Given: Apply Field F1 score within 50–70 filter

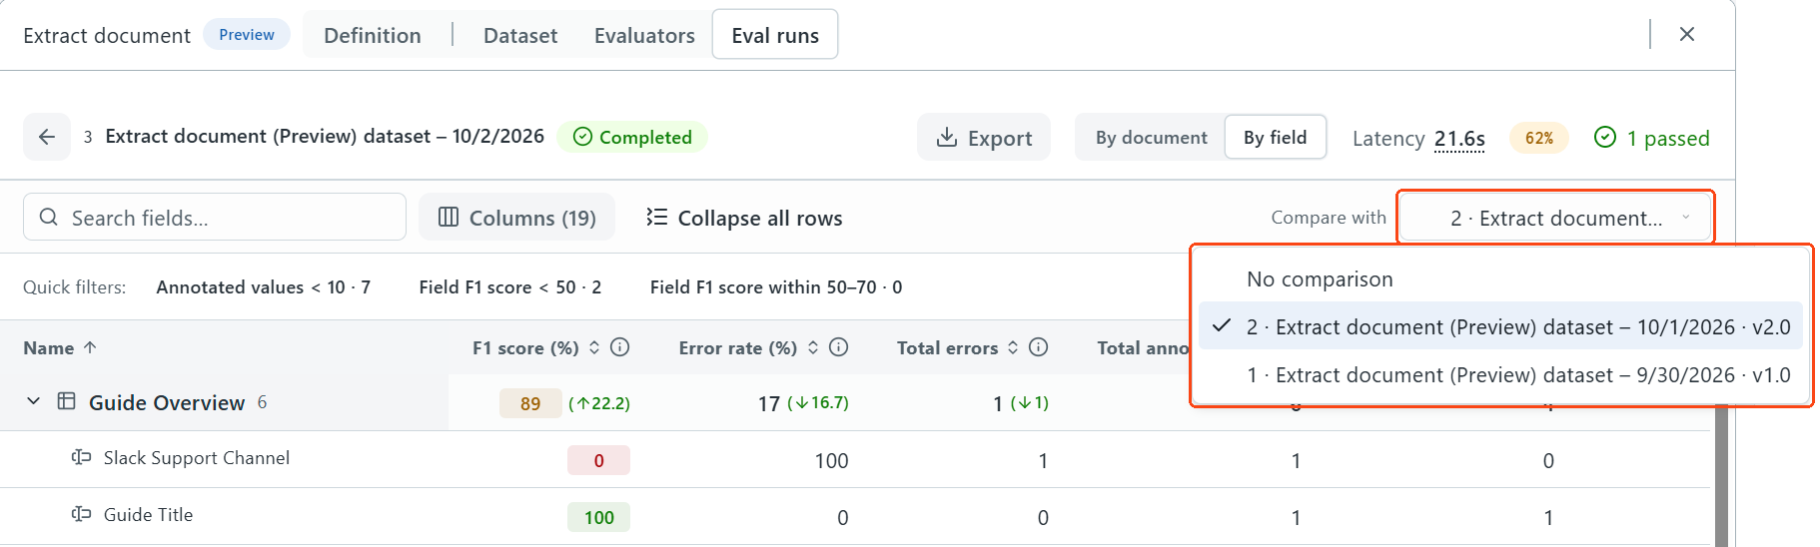Looking at the screenshot, I should point(776,287).
